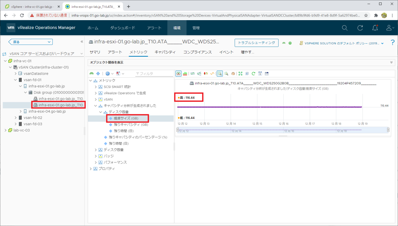The image size is (398, 226).
Task: Collapse the vsan-fd-01 node
Action: [16, 80]
